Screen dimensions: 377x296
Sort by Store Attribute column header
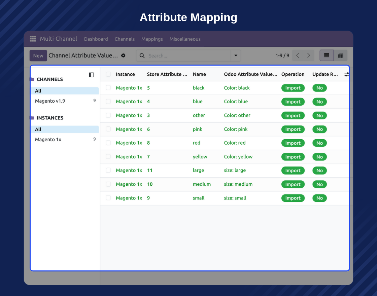pos(167,74)
